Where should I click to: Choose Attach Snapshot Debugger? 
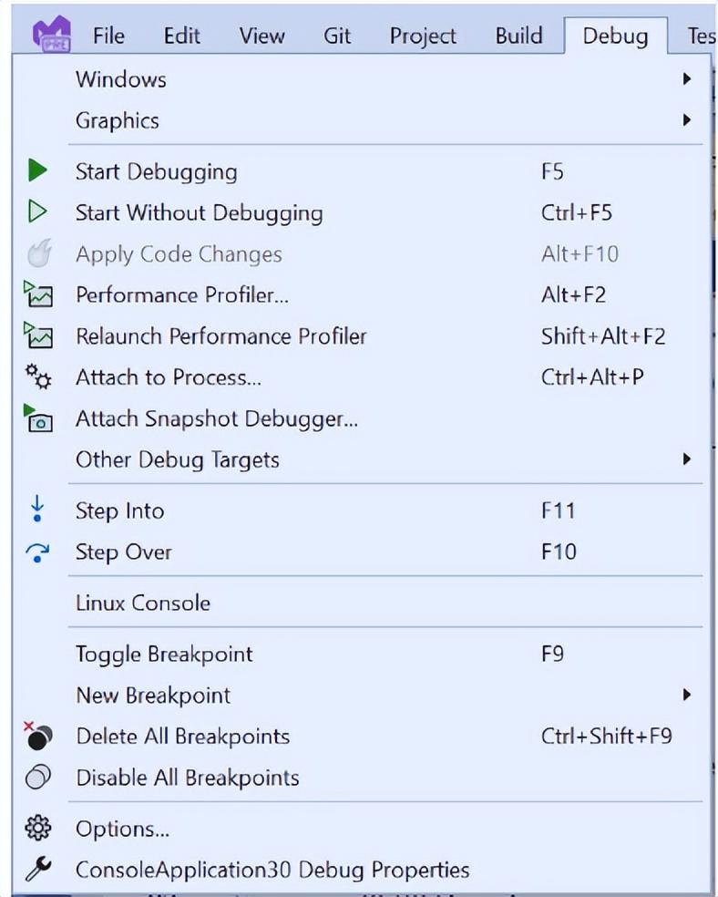pyautogui.click(x=362, y=418)
